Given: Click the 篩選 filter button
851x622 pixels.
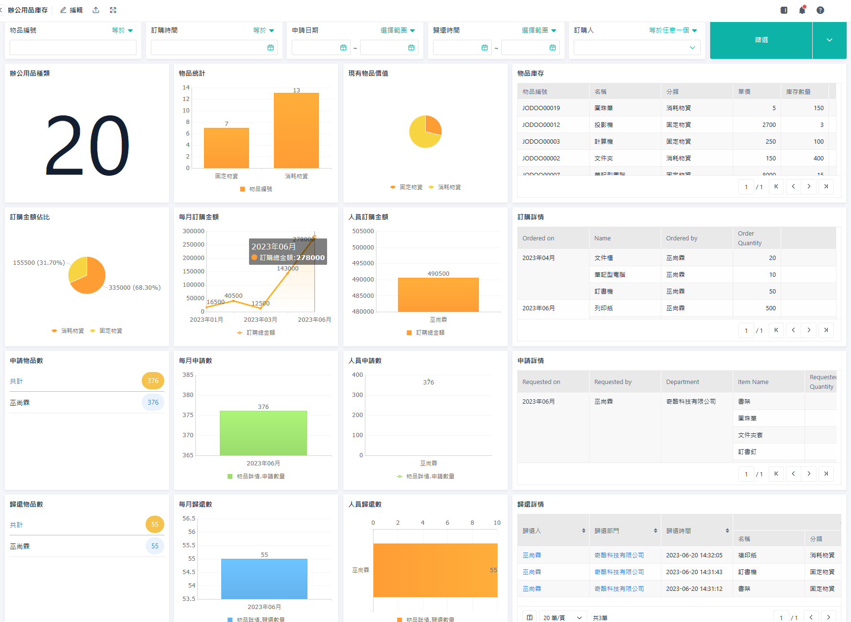Looking at the screenshot, I should [x=761, y=40].
